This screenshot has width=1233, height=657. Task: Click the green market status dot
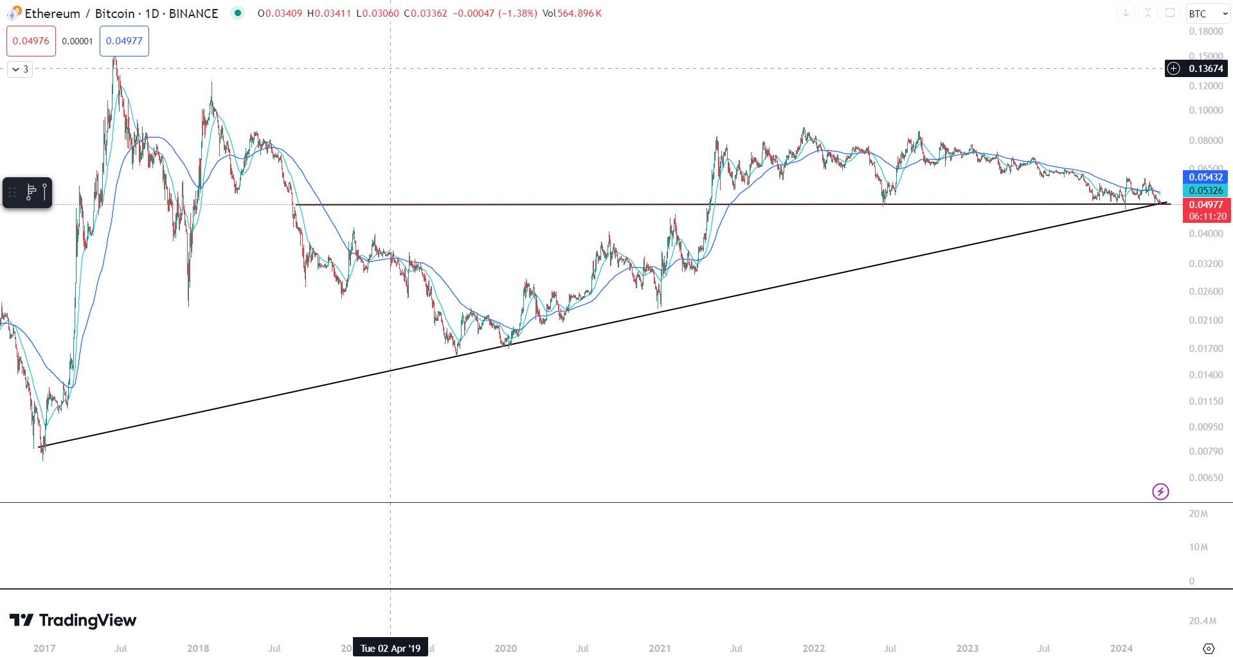238,13
